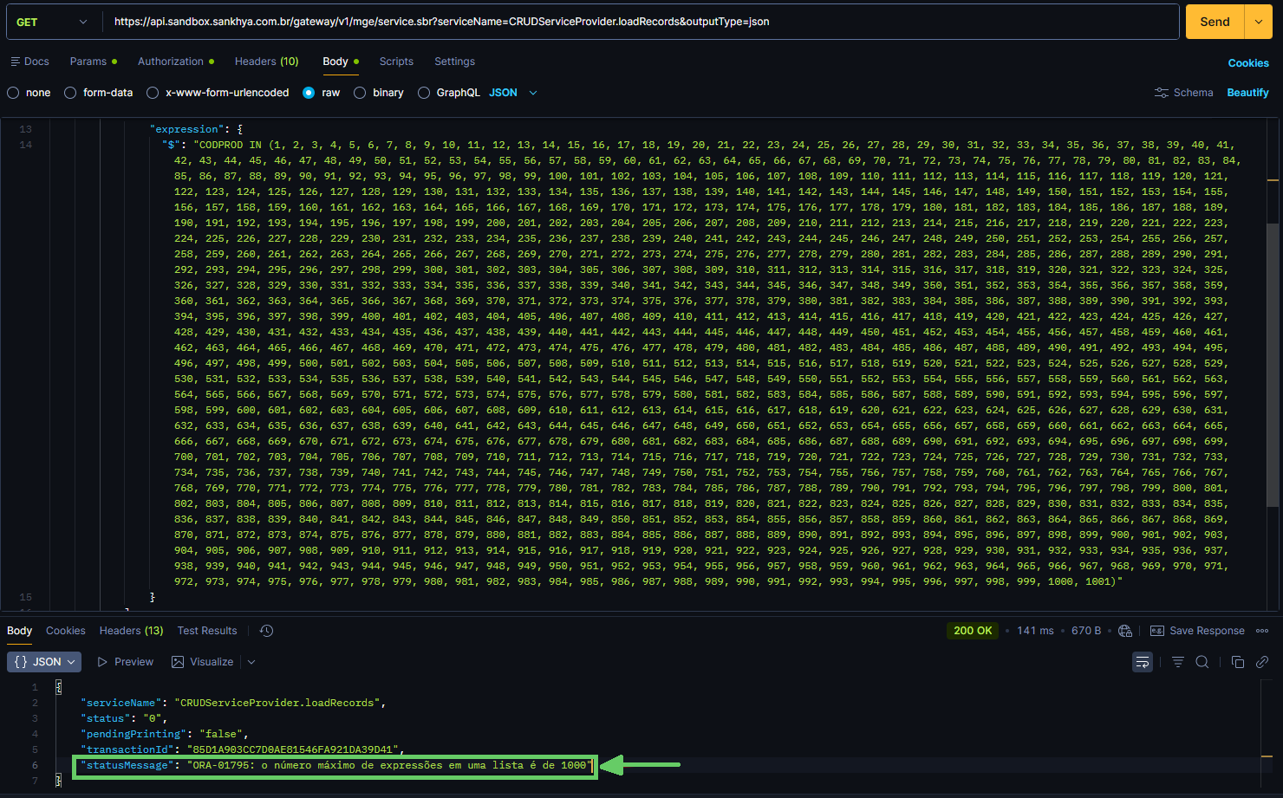Click the "transactionId" line in response

(243, 749)
